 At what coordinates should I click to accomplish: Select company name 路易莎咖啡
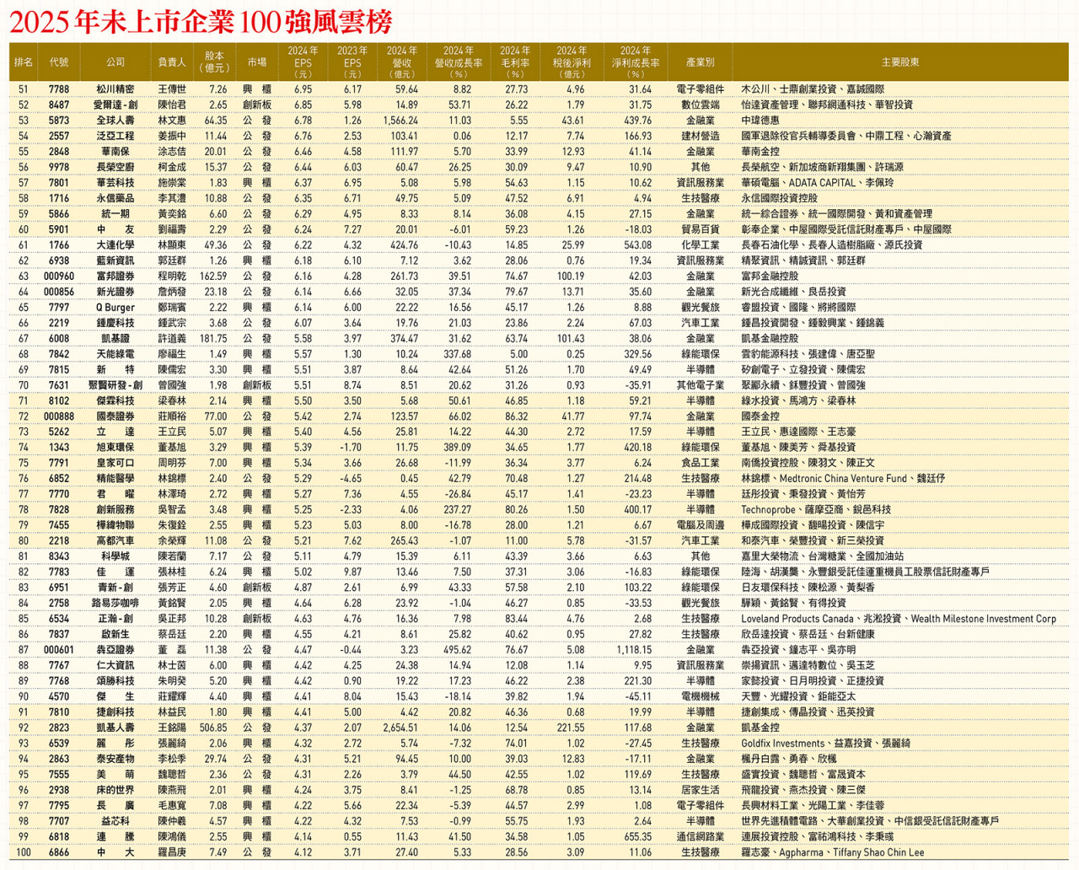115,604
